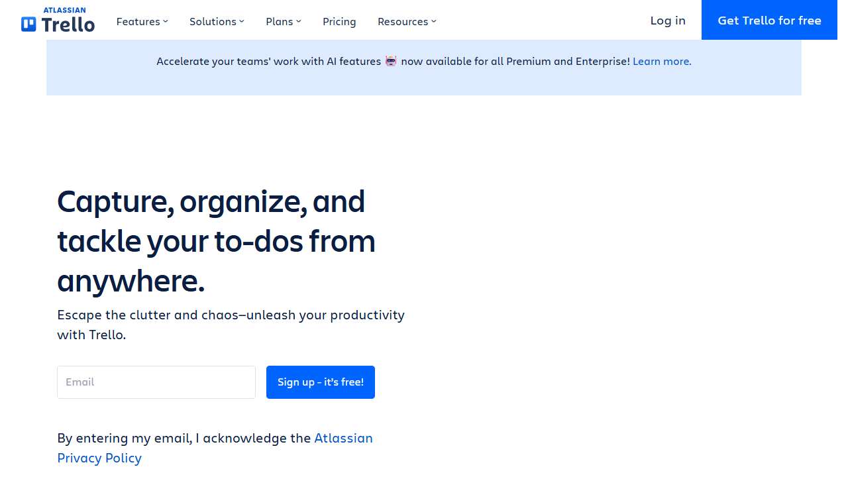Click the text "By entering my email, I acknowledge the"
Viewport: 848px width, 477px height.
(x=184, y=438)
